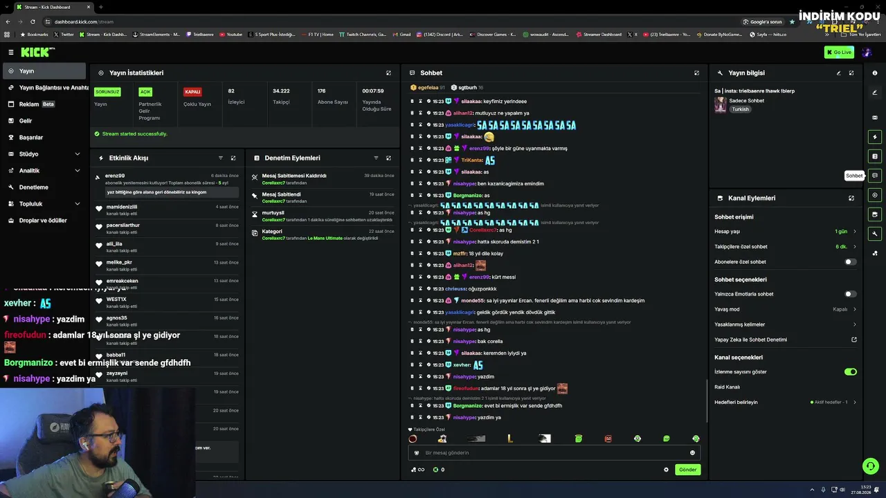Open Yapay Zeka ile Sohbet Denetimi link
Image resolution: width=886 pixels, height=498 pixels.
(785, 340)
